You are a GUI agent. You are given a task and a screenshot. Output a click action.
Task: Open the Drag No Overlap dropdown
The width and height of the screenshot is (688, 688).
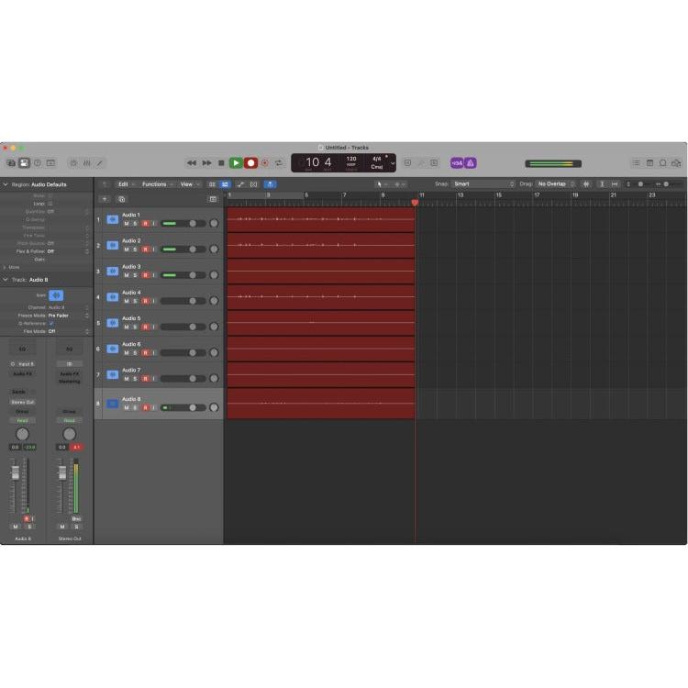point(555,183)
